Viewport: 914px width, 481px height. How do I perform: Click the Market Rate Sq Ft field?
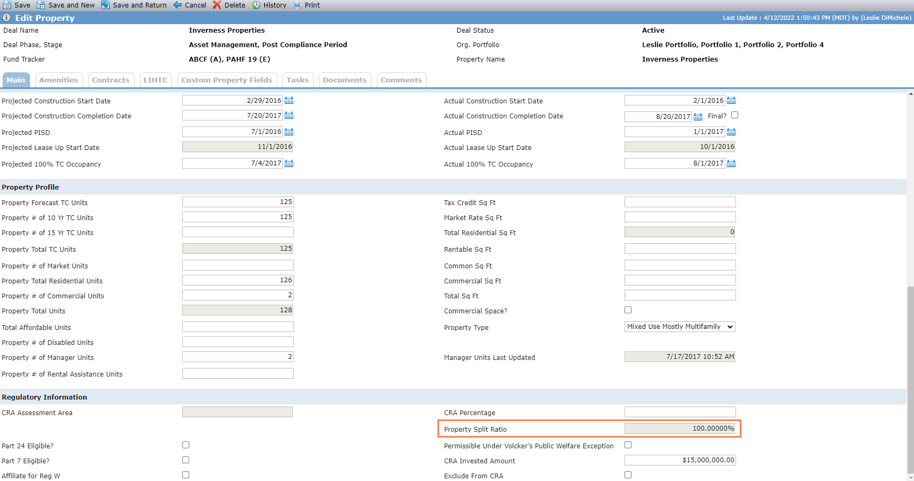(x=680, y=217)
